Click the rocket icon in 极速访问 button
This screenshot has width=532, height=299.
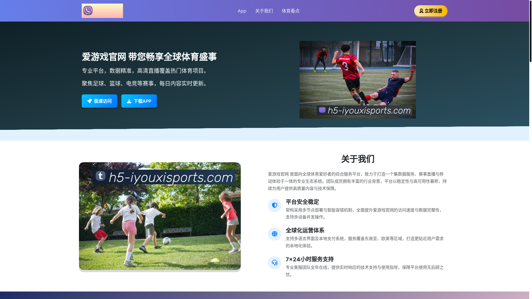pos(89,101)
